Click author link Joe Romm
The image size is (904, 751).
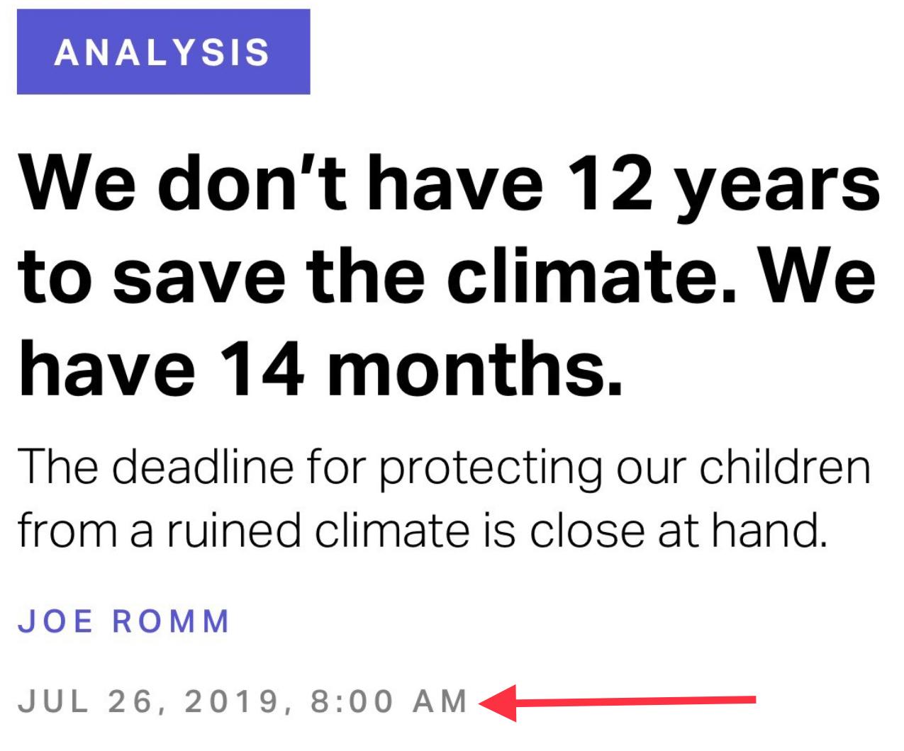[124, 621]
